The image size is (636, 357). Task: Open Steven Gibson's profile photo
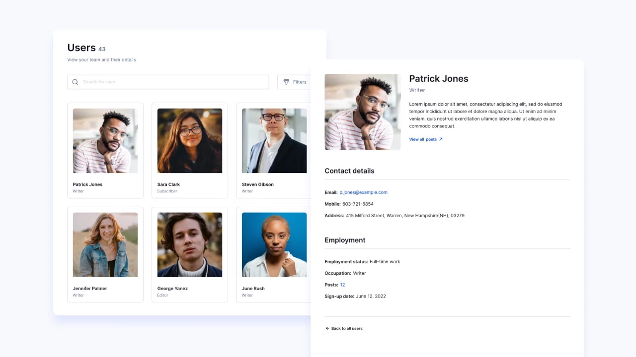(274, 141)
